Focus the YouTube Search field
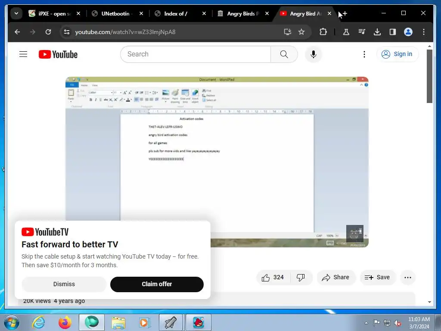 tap(196, 54)
